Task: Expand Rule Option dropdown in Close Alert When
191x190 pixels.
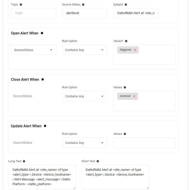Action: [85, 96]
